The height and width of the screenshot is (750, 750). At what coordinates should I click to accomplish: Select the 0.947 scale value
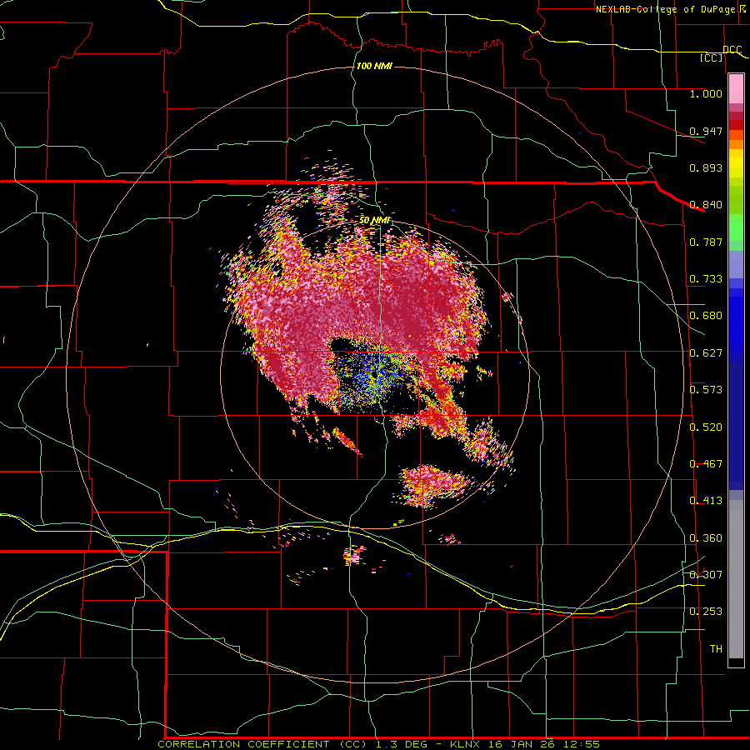[x=706, y=131]
